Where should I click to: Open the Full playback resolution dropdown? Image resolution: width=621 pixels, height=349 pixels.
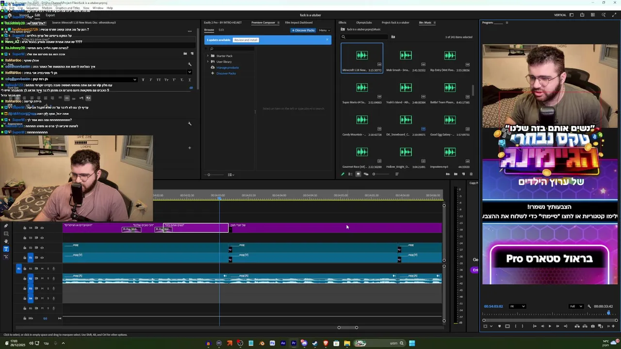coord(576,306)
